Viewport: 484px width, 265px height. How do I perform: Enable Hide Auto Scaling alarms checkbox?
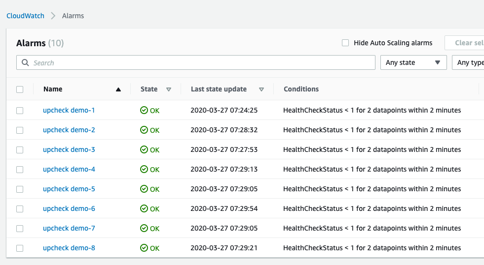click(x=345, y=43)
